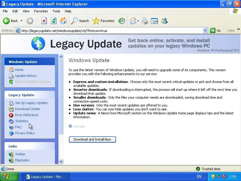
Task: Open the Help menu
Action: 68,11
